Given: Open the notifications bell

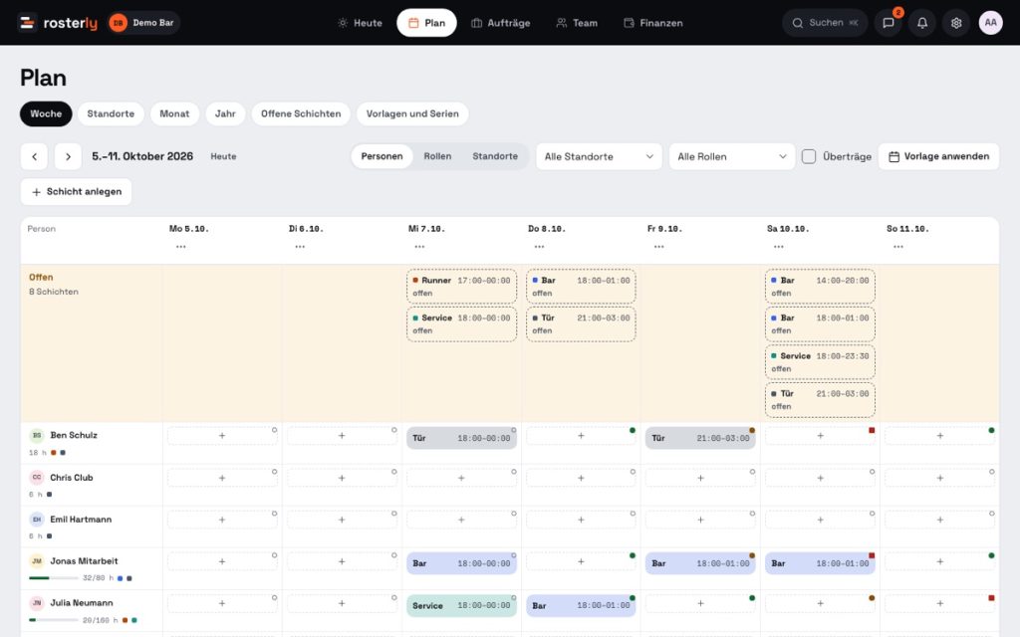Looking at the screenshot, I should tap(921, 23).
